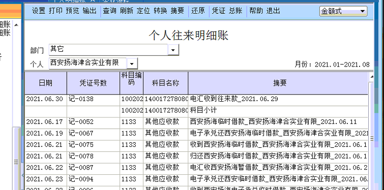Open 预览 print preview
This screenshot has height=190, width=384.
[x=73, y=11]
